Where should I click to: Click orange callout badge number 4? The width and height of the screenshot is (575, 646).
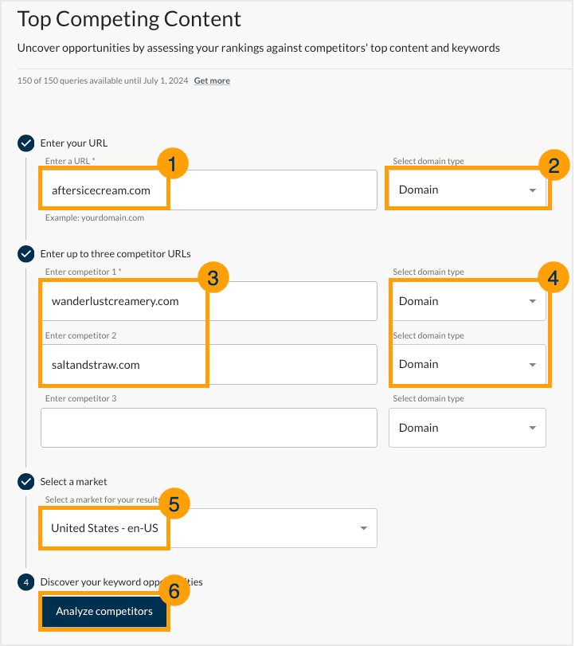tap(554, 276)
